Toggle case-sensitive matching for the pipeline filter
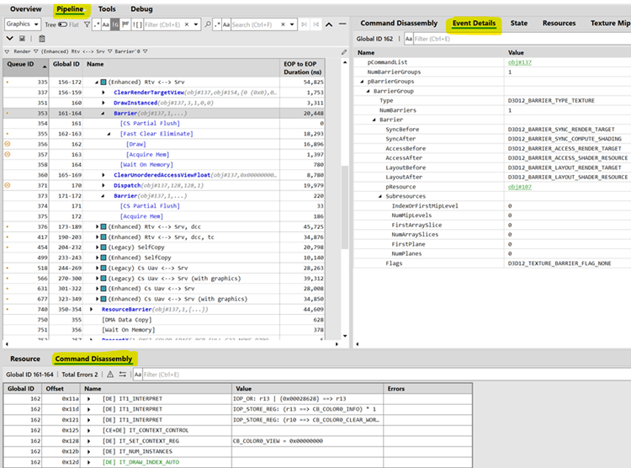 click(x=105, y=24)
